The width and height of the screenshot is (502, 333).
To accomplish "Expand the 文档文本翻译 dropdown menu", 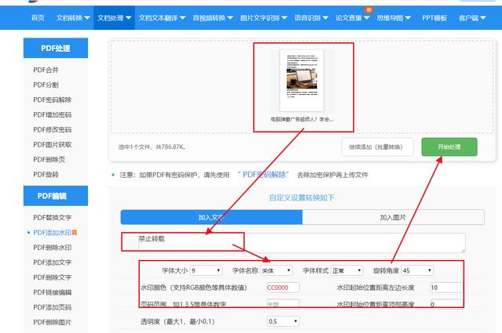I will pos(162,18).
